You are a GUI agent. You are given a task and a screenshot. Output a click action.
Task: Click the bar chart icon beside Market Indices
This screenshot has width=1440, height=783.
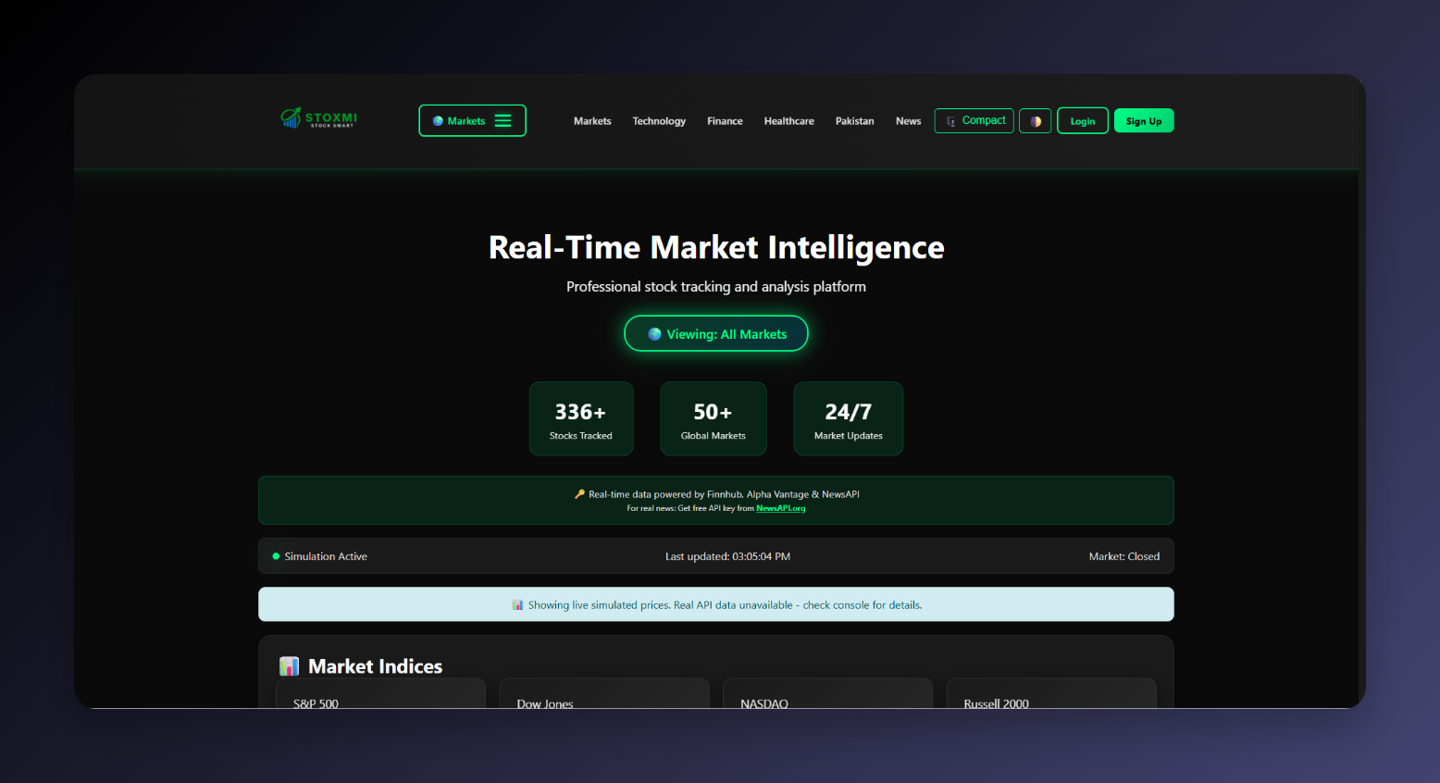(289, 665)
